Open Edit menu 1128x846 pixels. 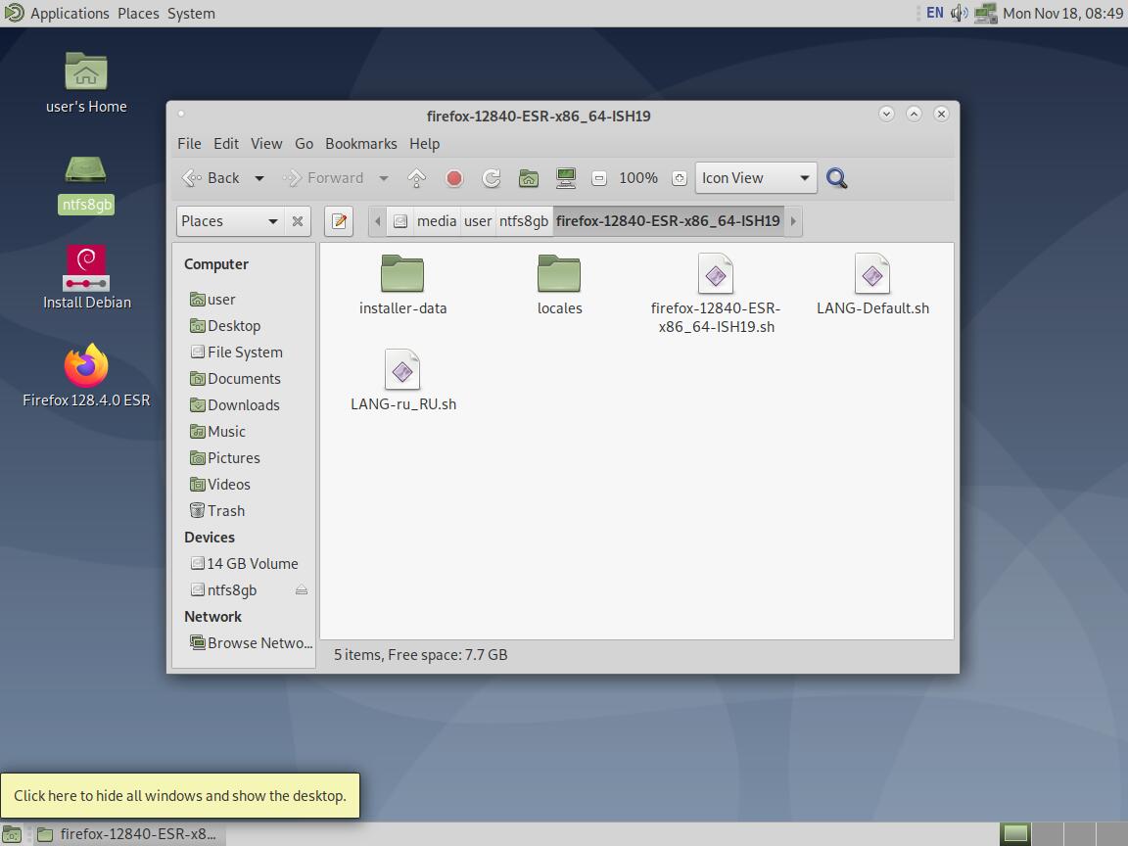pyautogui.click(x=226, y=144)
